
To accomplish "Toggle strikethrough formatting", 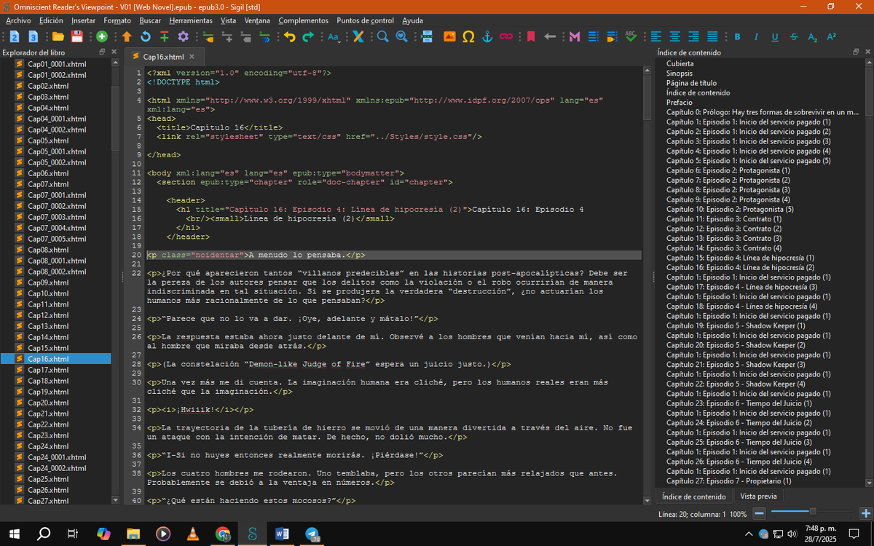I will tap(794, 36).
